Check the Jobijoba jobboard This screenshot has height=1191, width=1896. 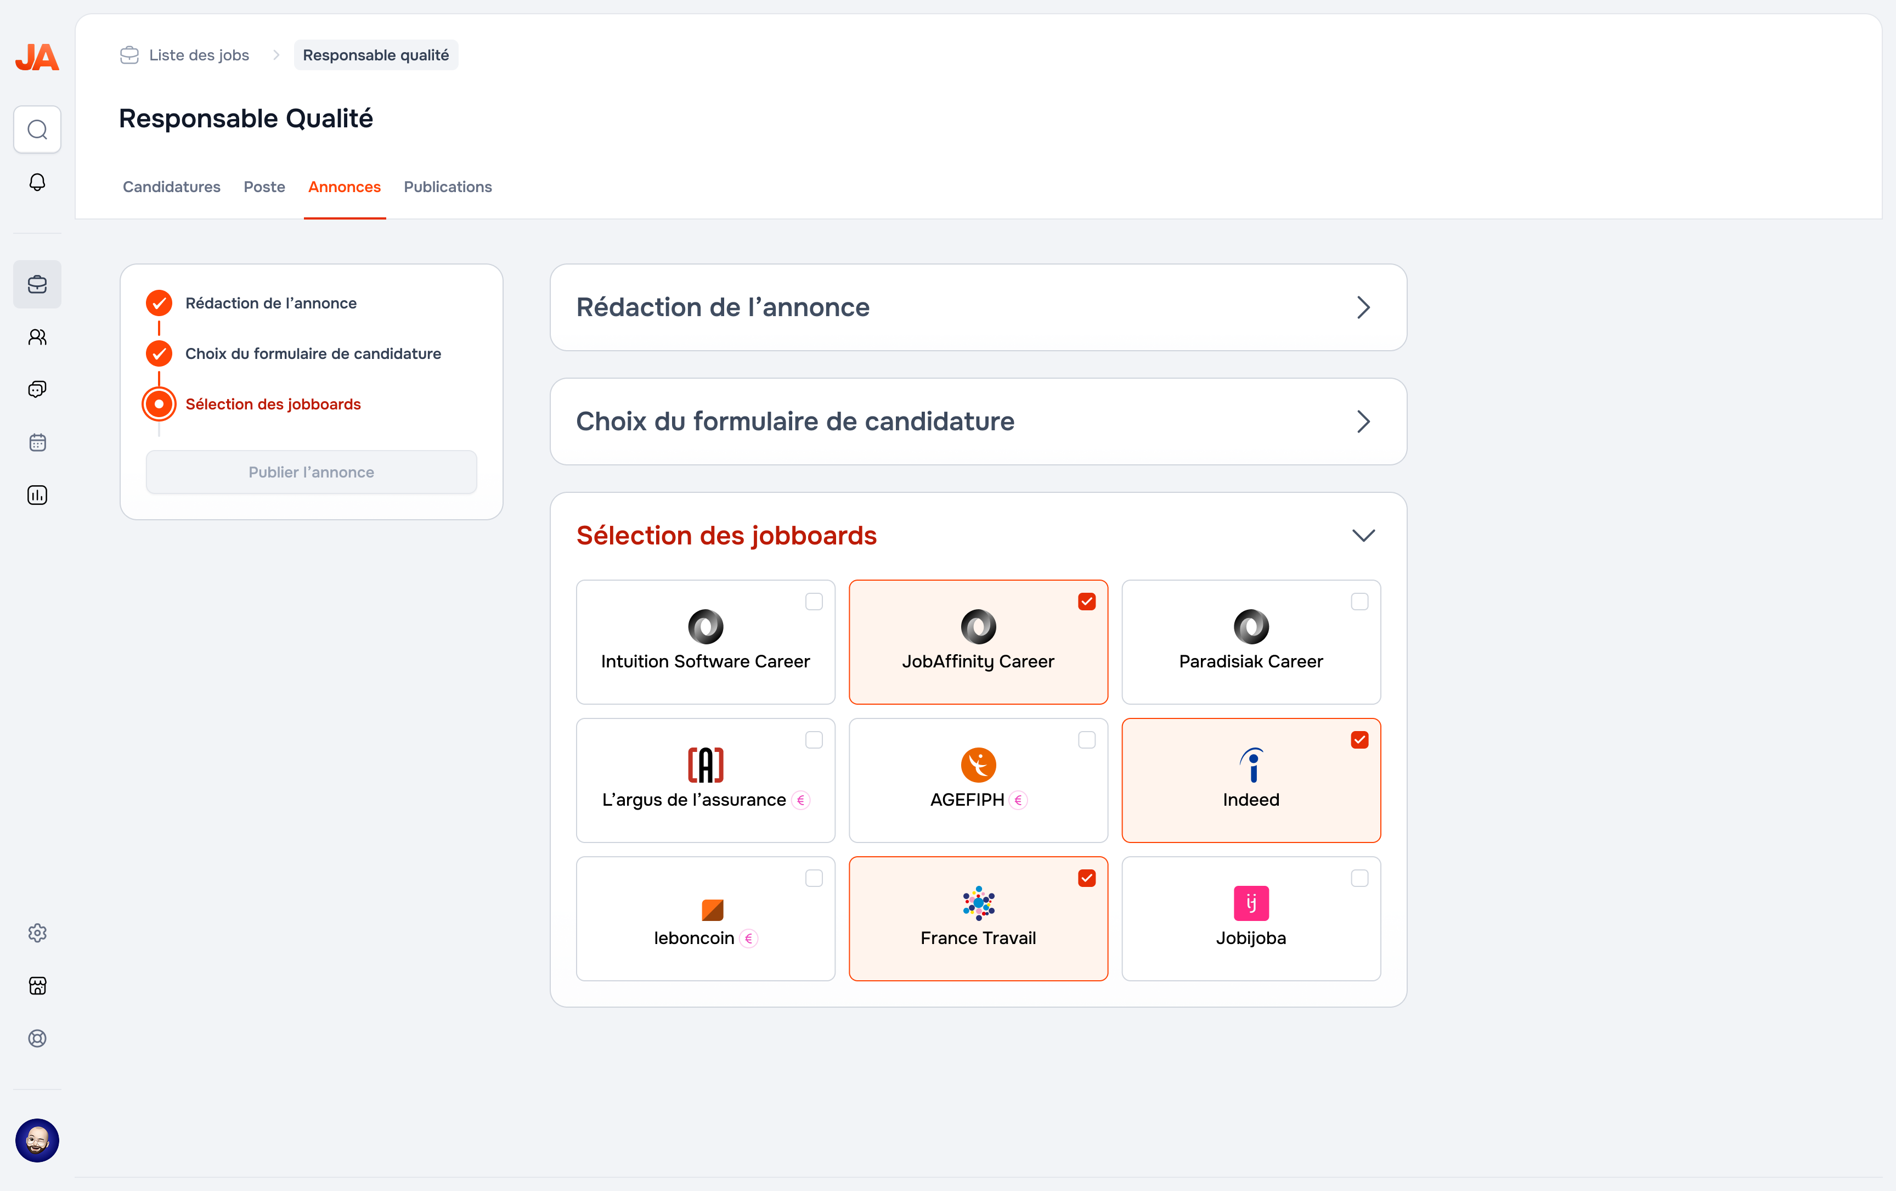(x=1359, y=878)
